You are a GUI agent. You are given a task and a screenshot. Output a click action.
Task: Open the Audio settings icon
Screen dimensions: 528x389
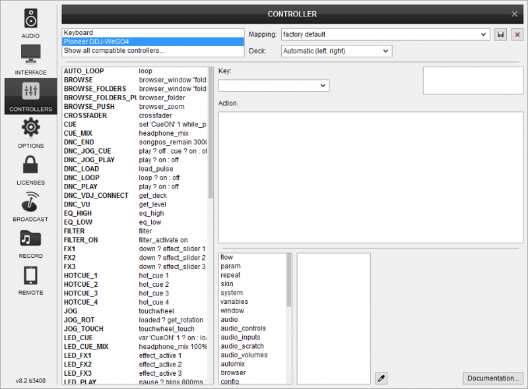30,18
